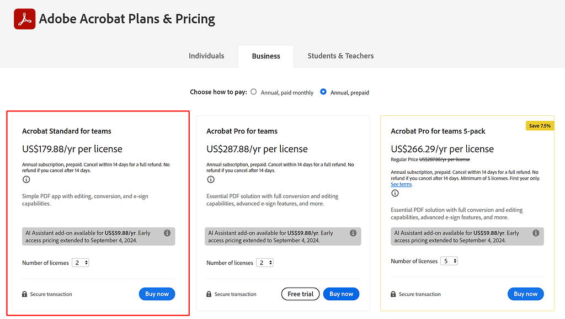Open AI Assistant info icon in Standard card

167,233
